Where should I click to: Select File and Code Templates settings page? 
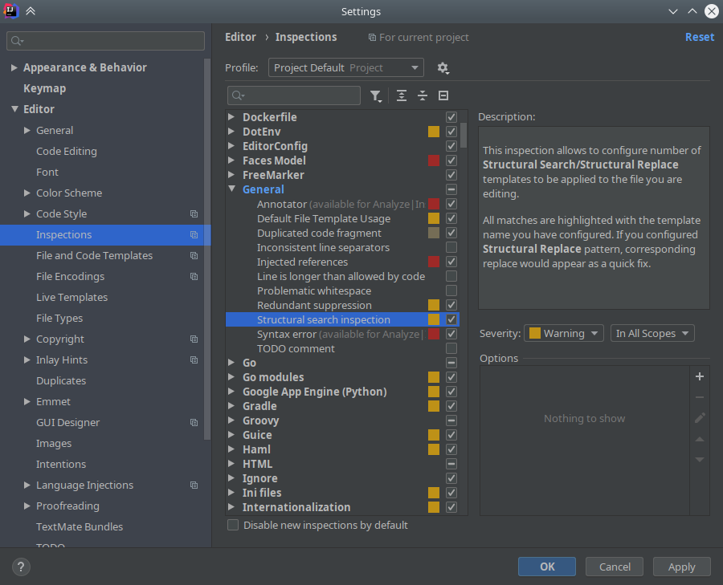(x=94, y=256)
